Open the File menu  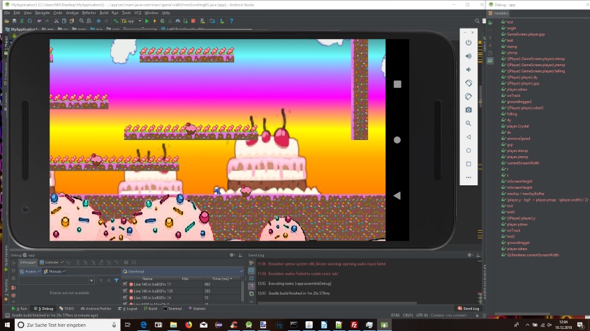tap(7, 13)
